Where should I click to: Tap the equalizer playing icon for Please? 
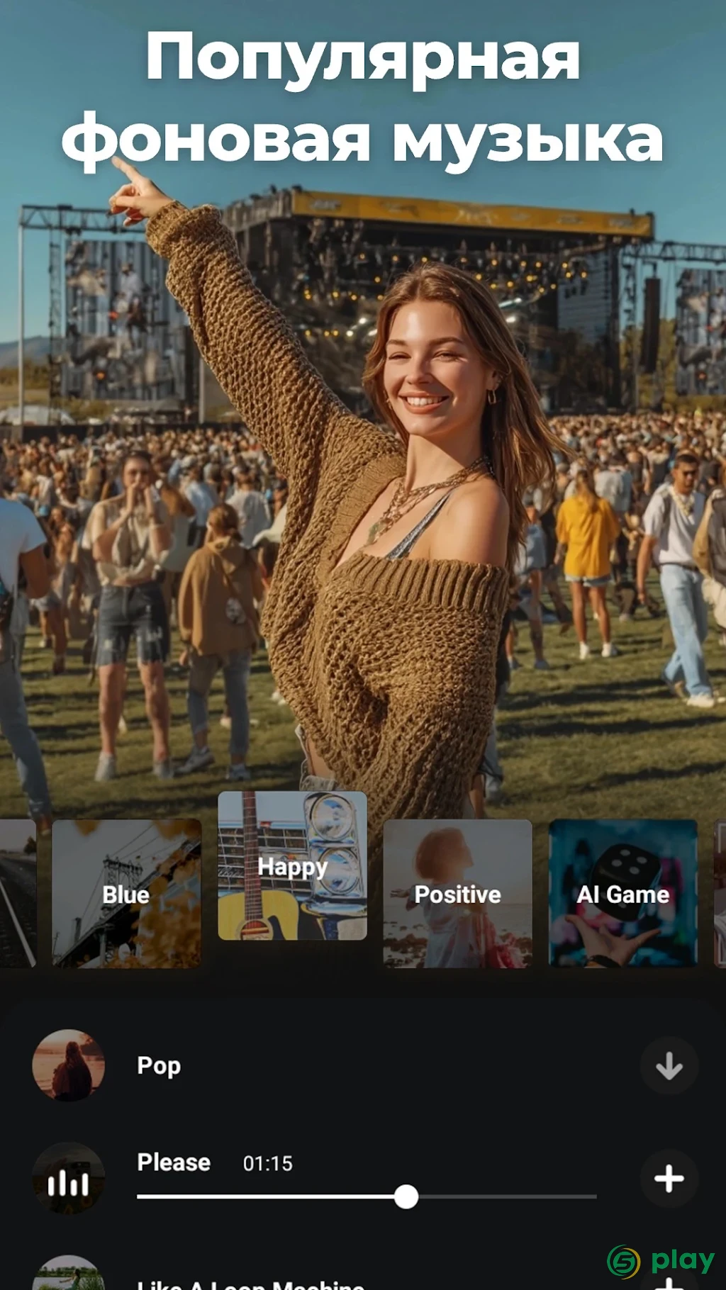[68, 1179]
